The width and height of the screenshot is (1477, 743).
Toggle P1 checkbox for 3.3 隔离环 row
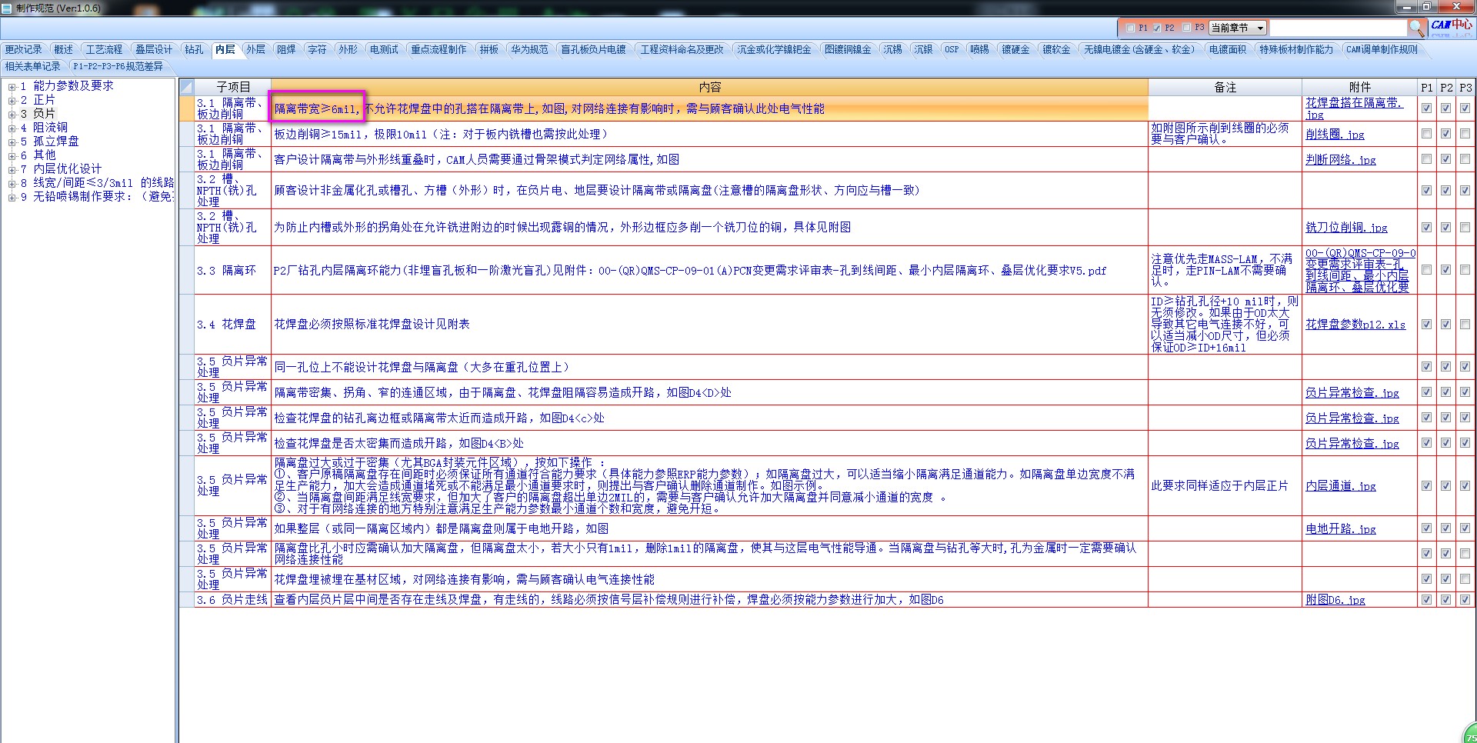[1427, 270]
